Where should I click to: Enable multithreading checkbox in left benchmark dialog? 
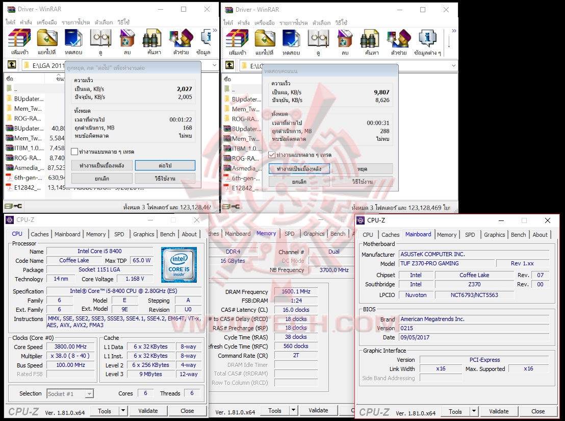tap(74, 152)
